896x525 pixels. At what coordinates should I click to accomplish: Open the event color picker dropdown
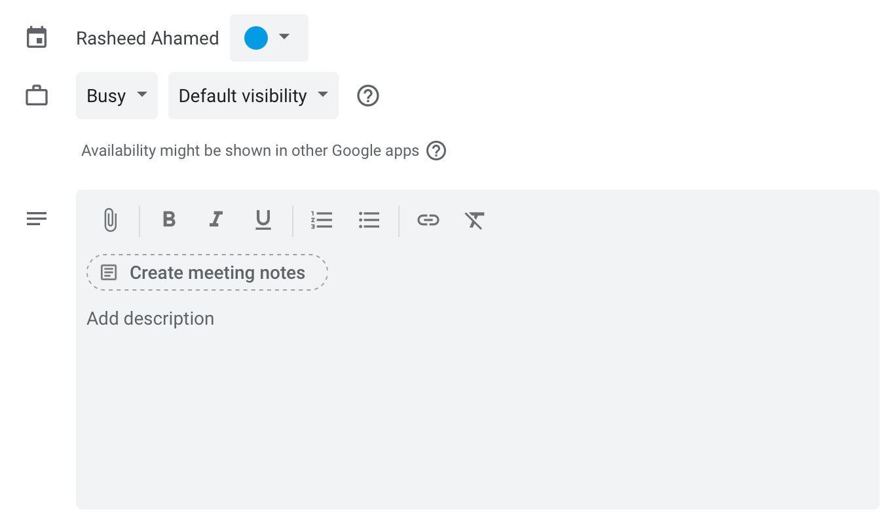click(x=284, y=38)
